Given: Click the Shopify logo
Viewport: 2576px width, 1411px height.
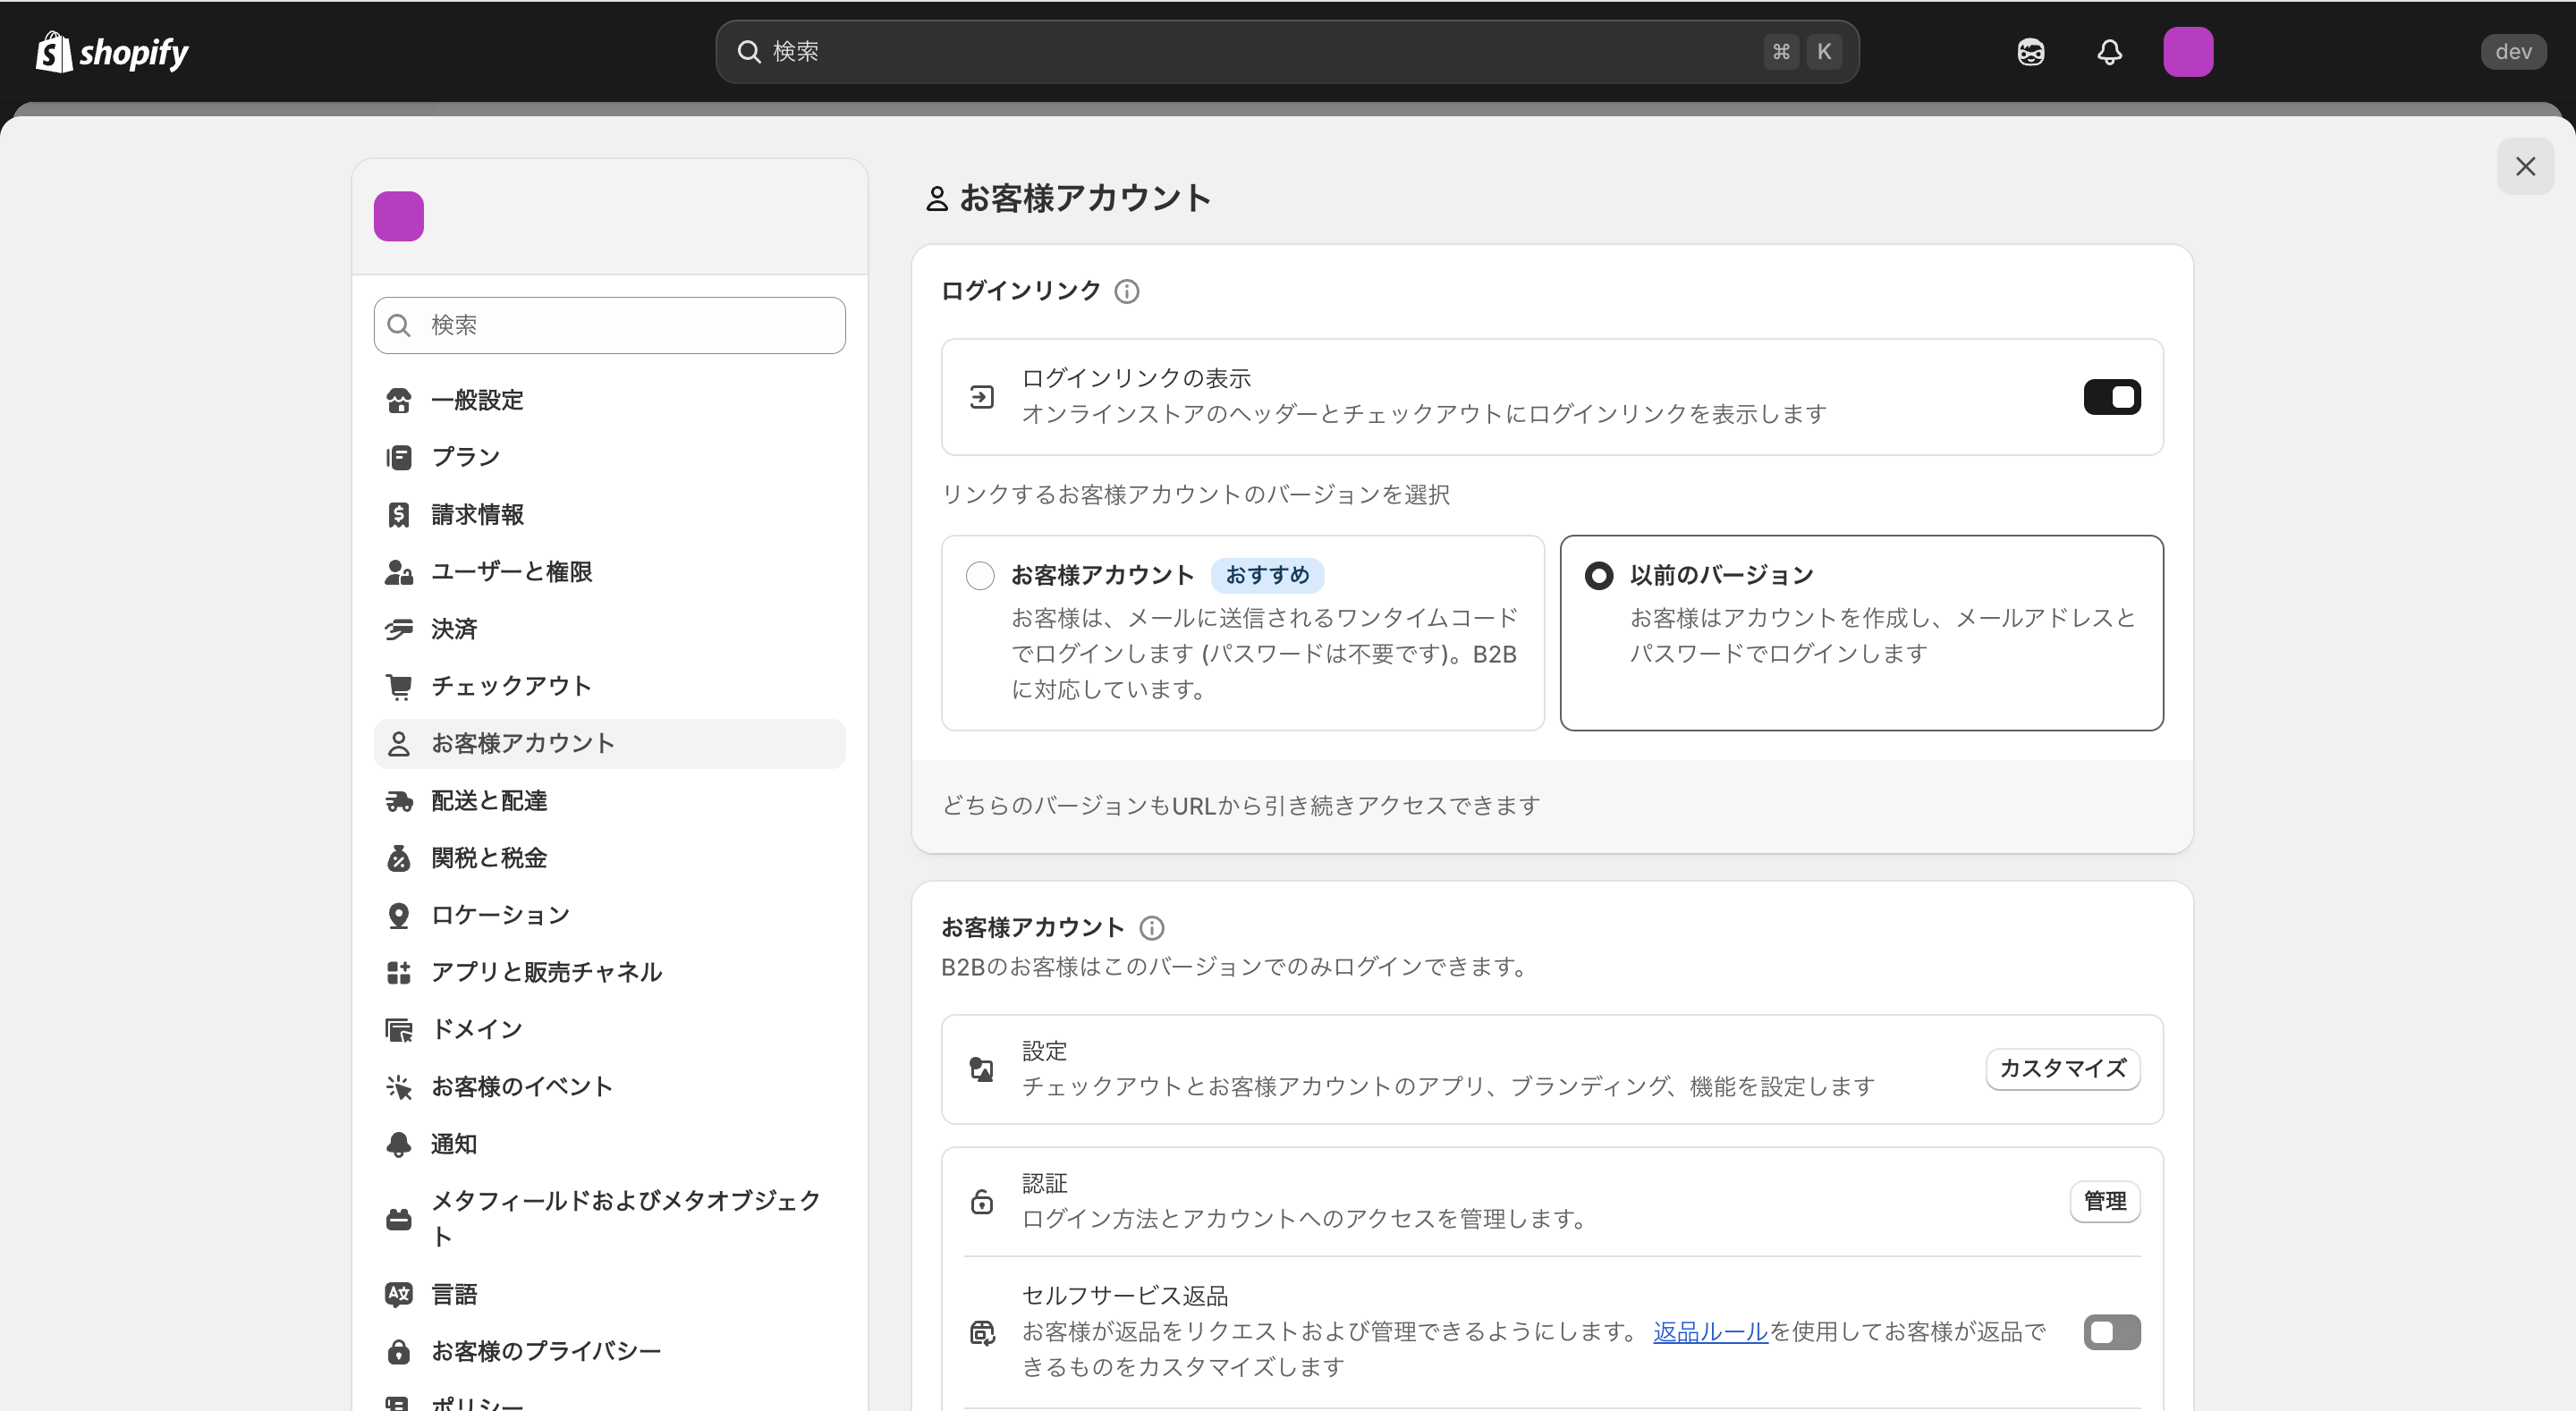Looking at the screenshot, I should pyautogui.click(x=112, y=52).
